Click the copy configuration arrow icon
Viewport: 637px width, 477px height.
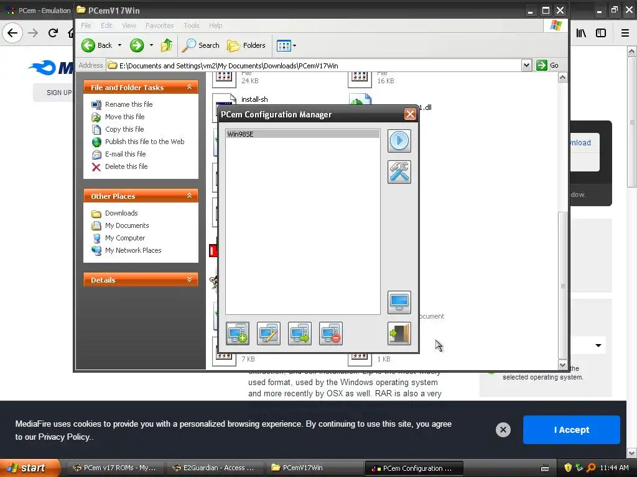300,334
